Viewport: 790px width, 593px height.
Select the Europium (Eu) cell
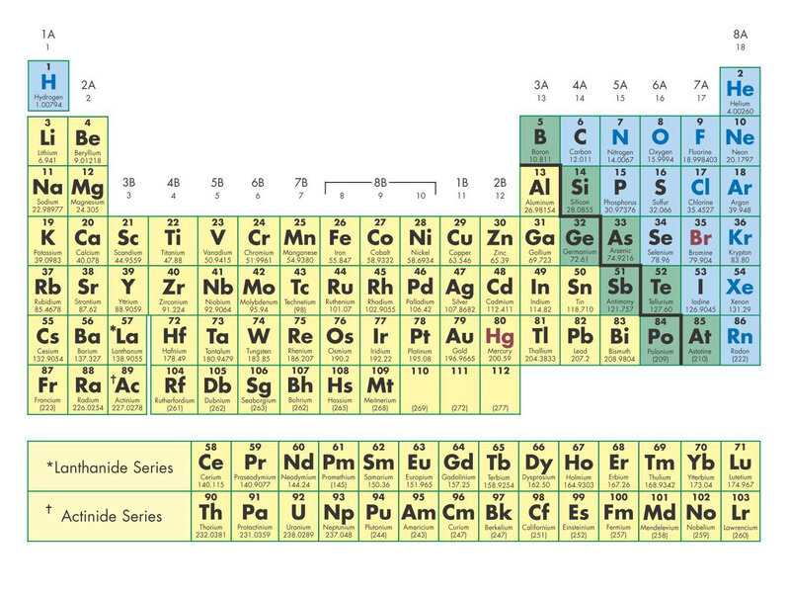coord(419,466)
